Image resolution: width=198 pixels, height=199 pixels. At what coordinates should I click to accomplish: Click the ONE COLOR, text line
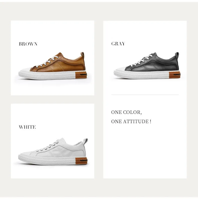coord(127,112)
